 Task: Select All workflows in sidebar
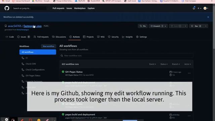tap(38, 52)
